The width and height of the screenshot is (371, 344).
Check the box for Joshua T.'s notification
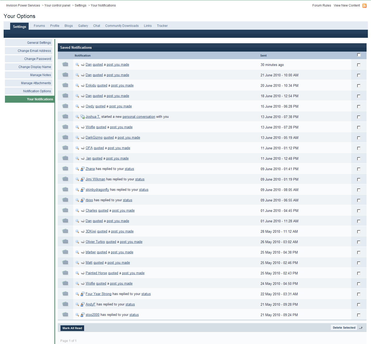pos(359,117)
